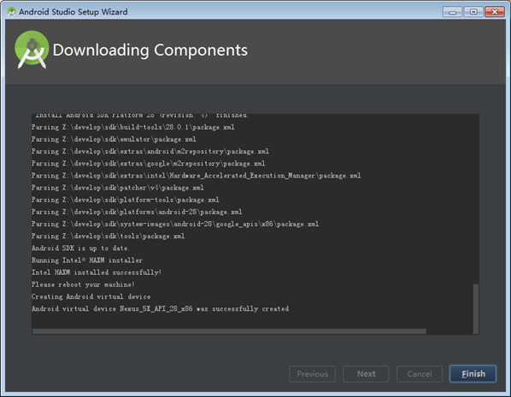Click the Android Studio logo in header
The height and width of the screenshot is (397, 511).
tap(32, 50)
